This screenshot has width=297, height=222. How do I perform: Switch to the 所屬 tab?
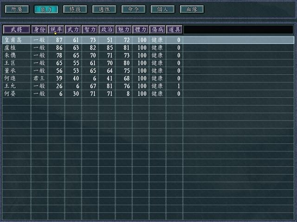point(16,9)
